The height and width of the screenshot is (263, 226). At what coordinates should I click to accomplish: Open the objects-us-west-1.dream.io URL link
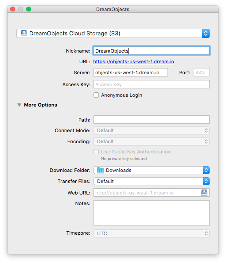tap(133, 61)
